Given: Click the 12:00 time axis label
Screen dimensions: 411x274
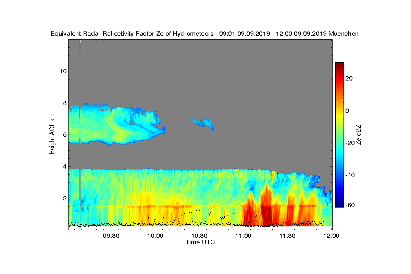Looking at the screenshot, I should (x=332, y=236).
